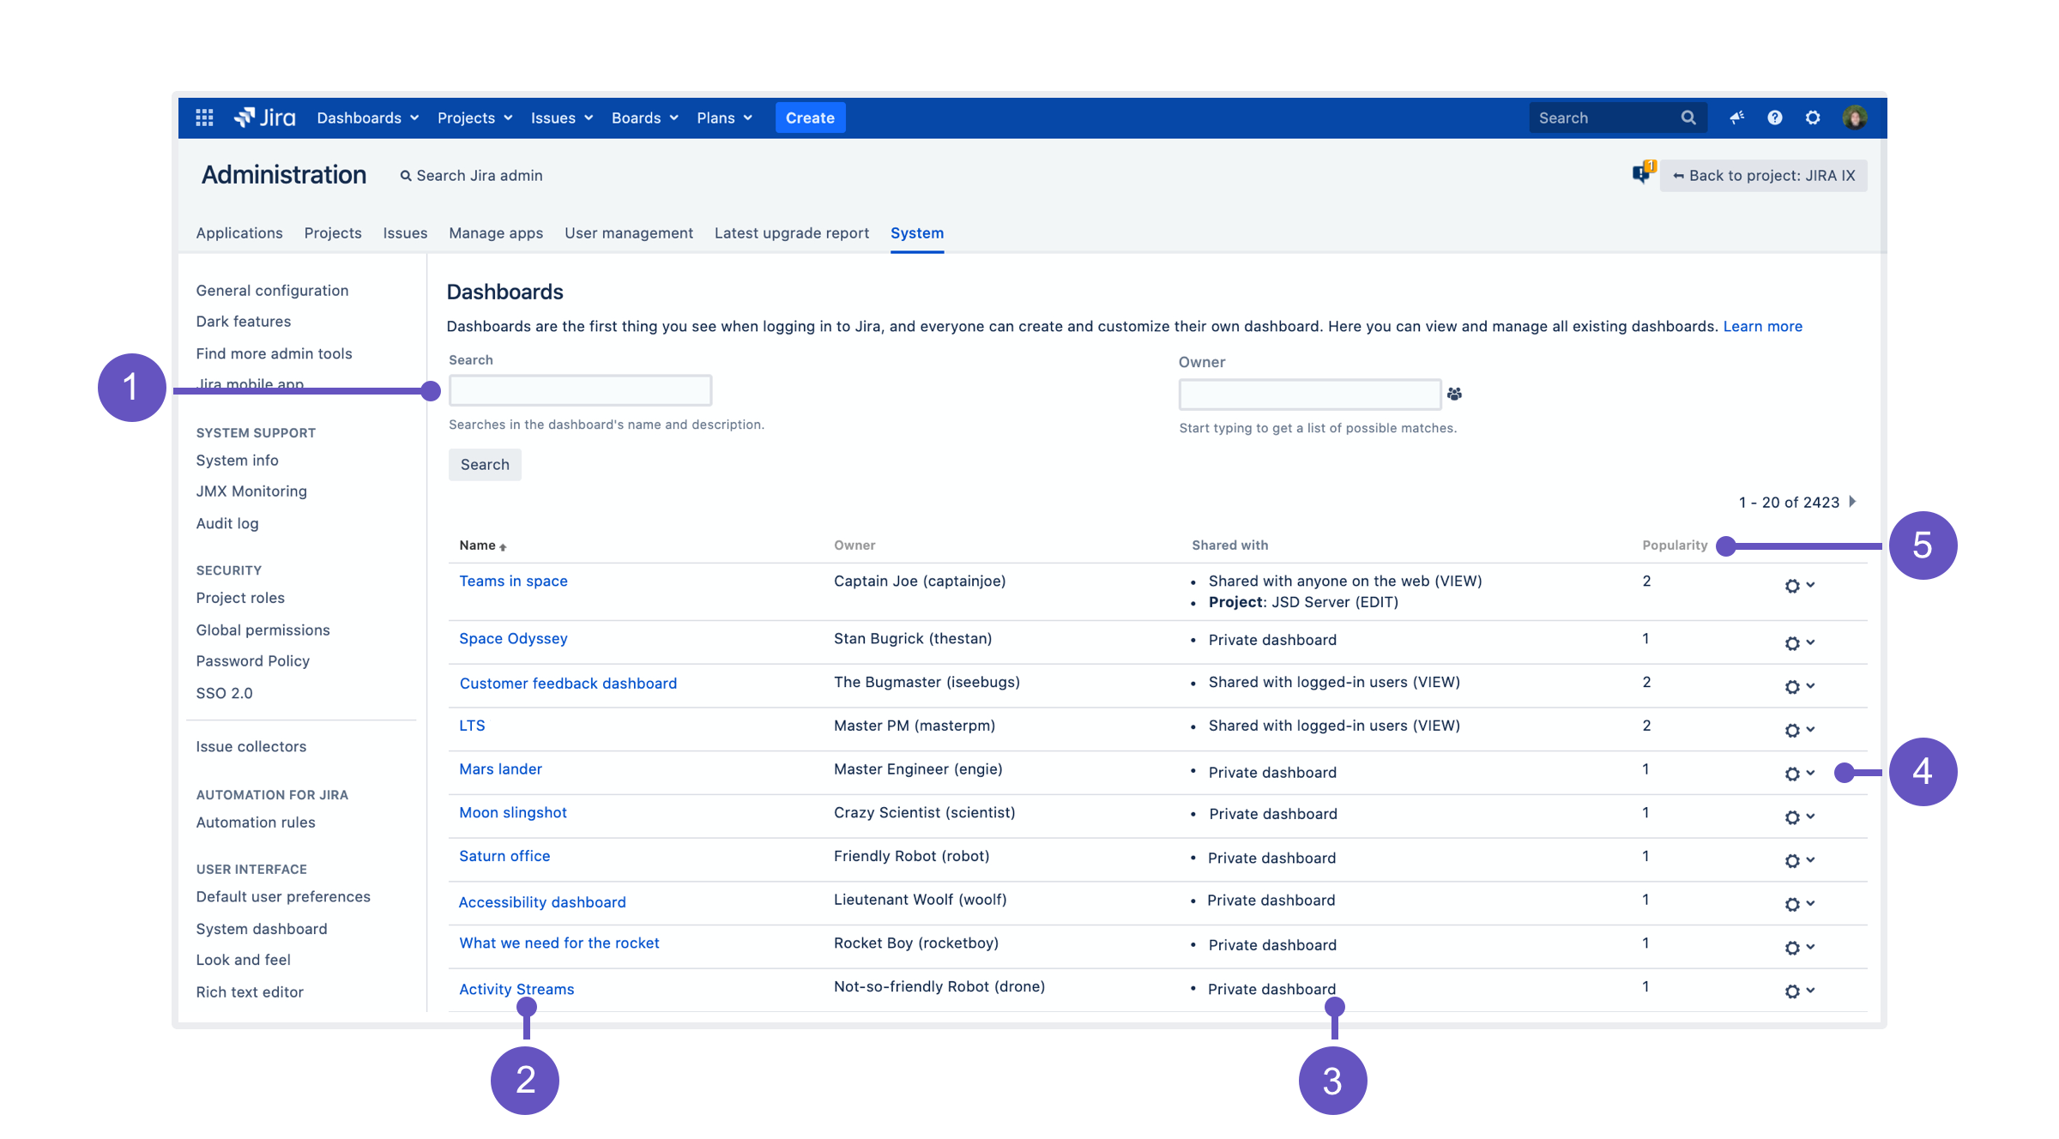Open the Boards menu
This screenshot has height=1139, width=2059.
click(x=643, y=117)
